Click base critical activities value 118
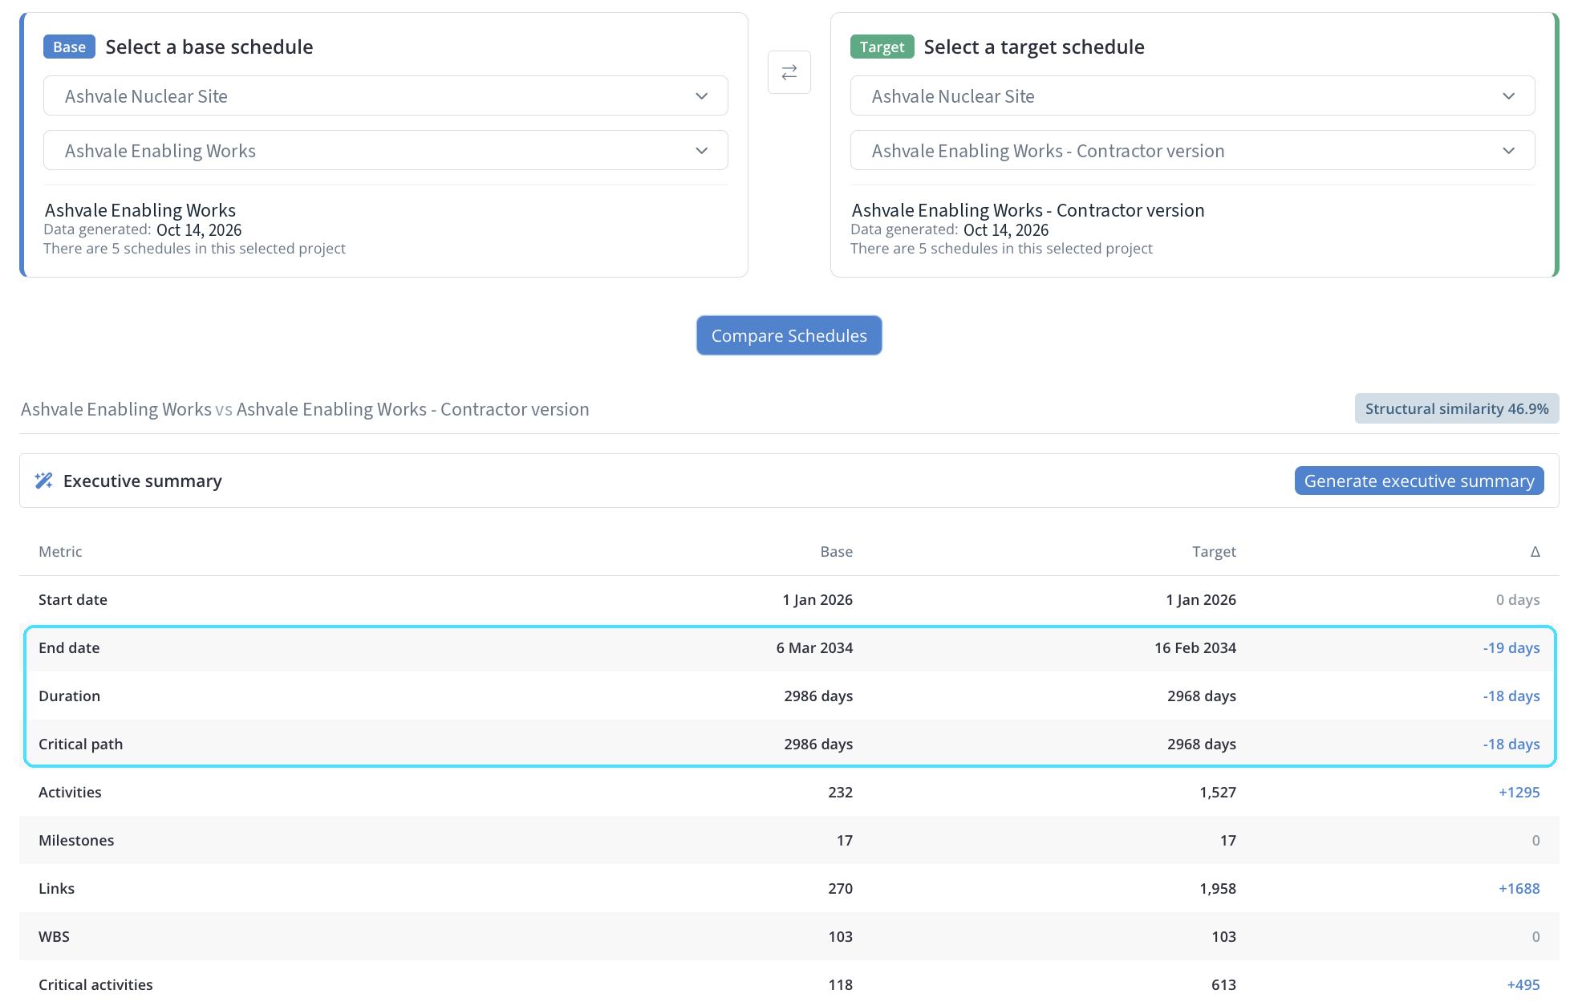The image size is (1582, 1002). [x=841, y=984]
